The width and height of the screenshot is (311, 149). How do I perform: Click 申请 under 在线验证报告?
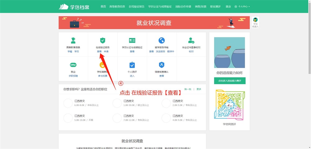[x=106, y=51]
